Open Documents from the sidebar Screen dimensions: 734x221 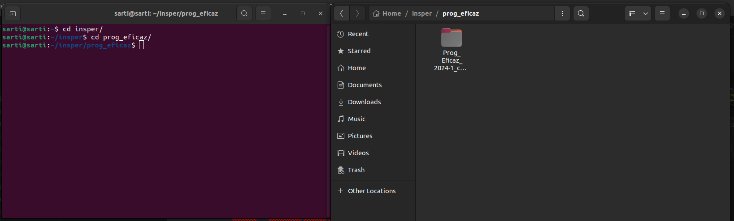[x=365, y=85]
